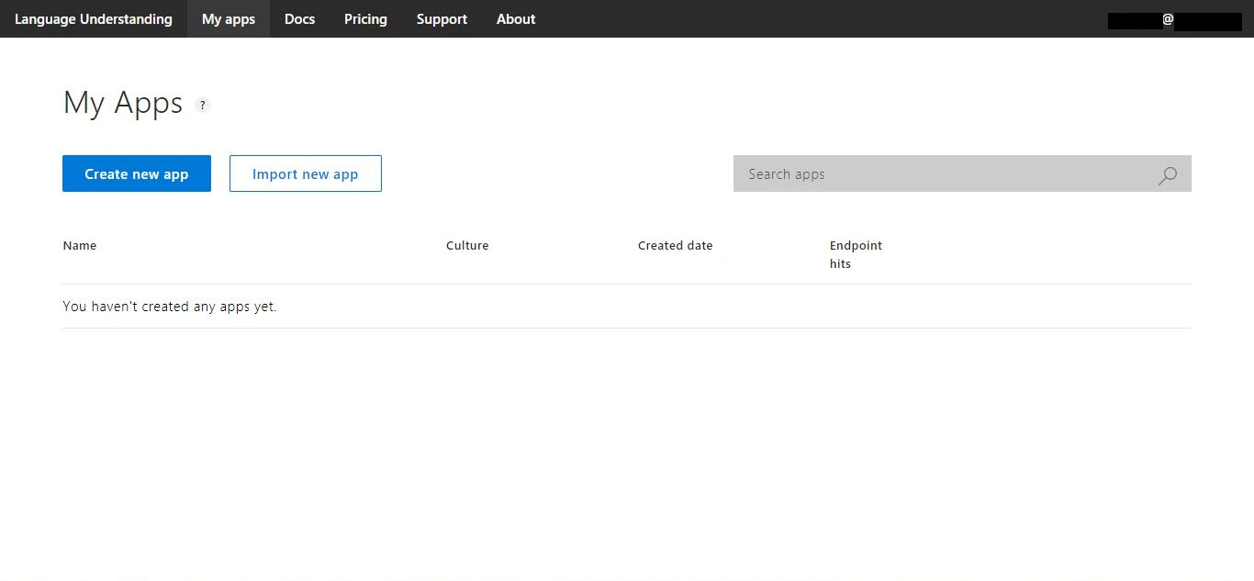Click the help question mark icon beside My Apps
The height and width of the screenshot is (581, 1254).
[x=203, y=106]
